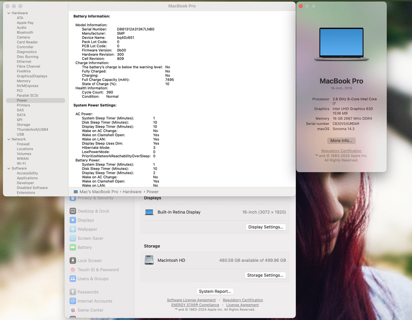The width and height of the screenshot is (412, 320).
Task: Select Graphics/Displays in the hardware list
Action: (32, 76)
